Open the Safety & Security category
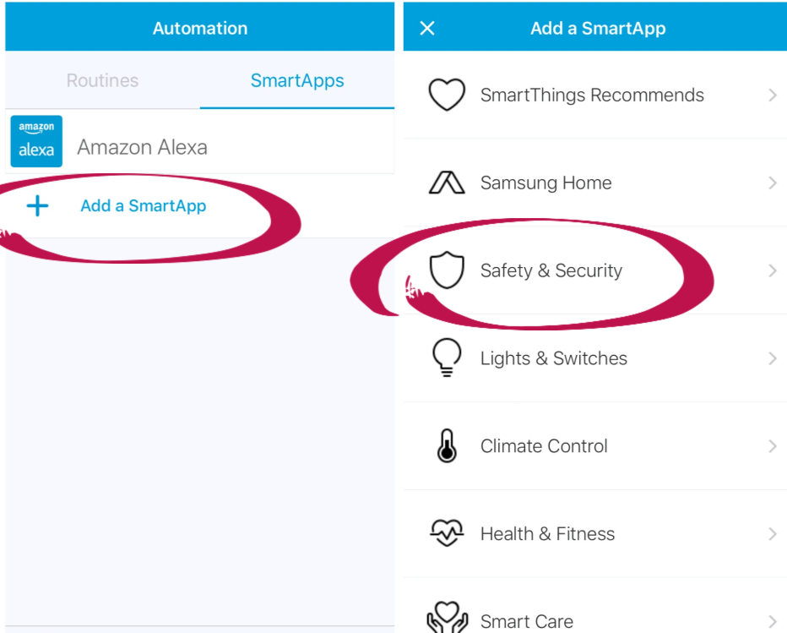The image size is (787, 633). 551,270
